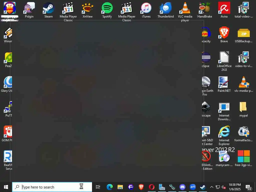The height and width of the screenshot is (192, 256).
Task: Switch to Zoom on the taskbar
Action: tap(193, 187)
